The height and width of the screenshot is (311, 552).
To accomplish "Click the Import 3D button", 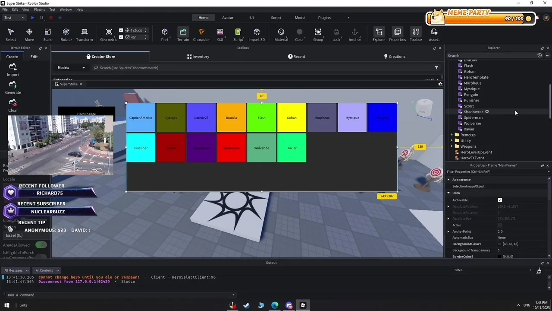I will coord(257,35).
